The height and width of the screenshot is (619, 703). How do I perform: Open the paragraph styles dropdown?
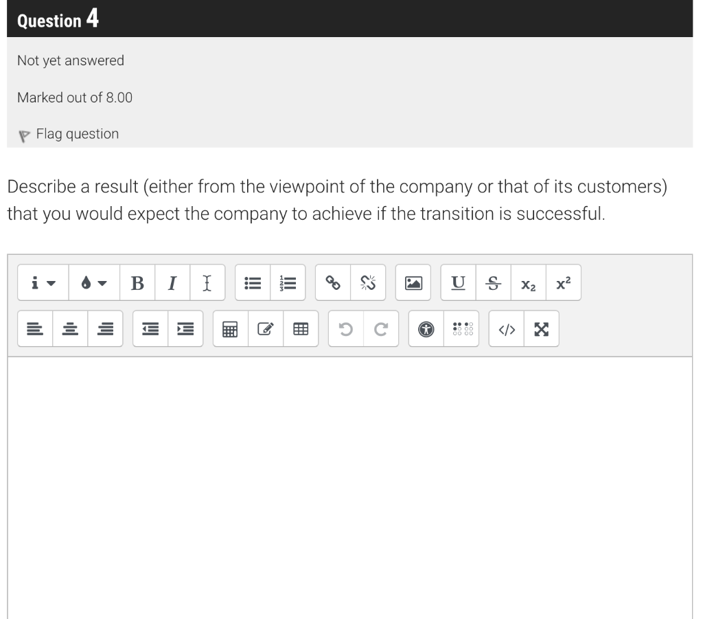click(43, 282)
